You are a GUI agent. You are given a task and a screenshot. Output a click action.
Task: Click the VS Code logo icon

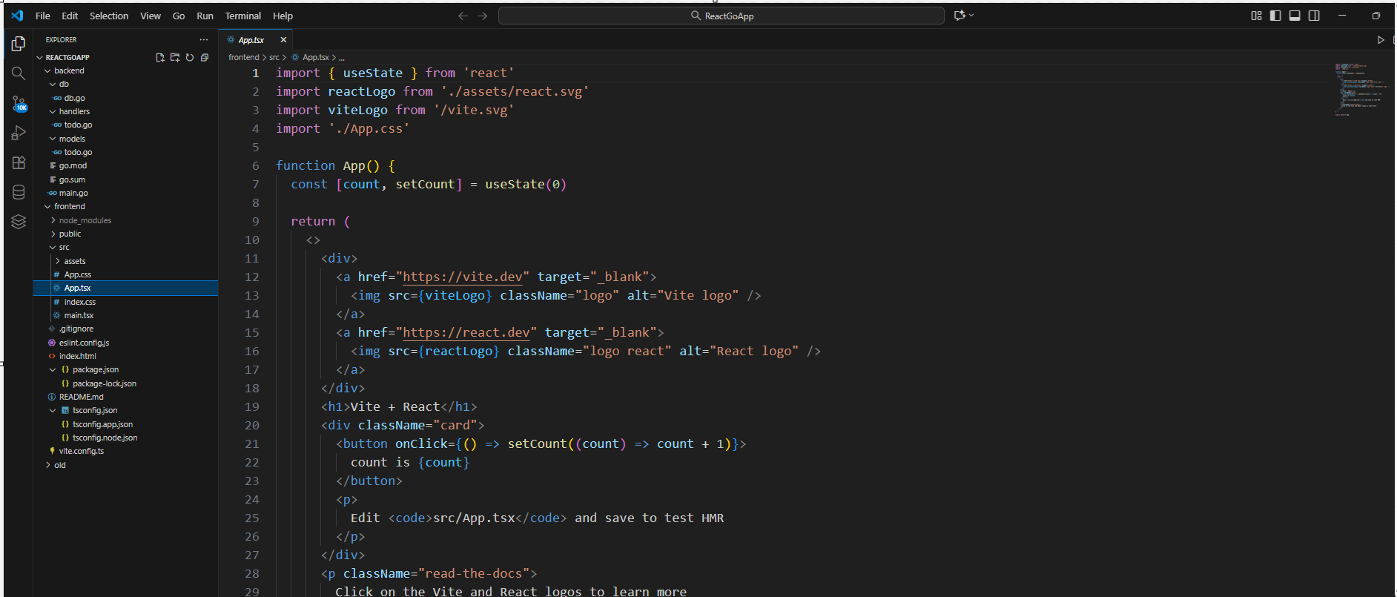coord(17,16)
